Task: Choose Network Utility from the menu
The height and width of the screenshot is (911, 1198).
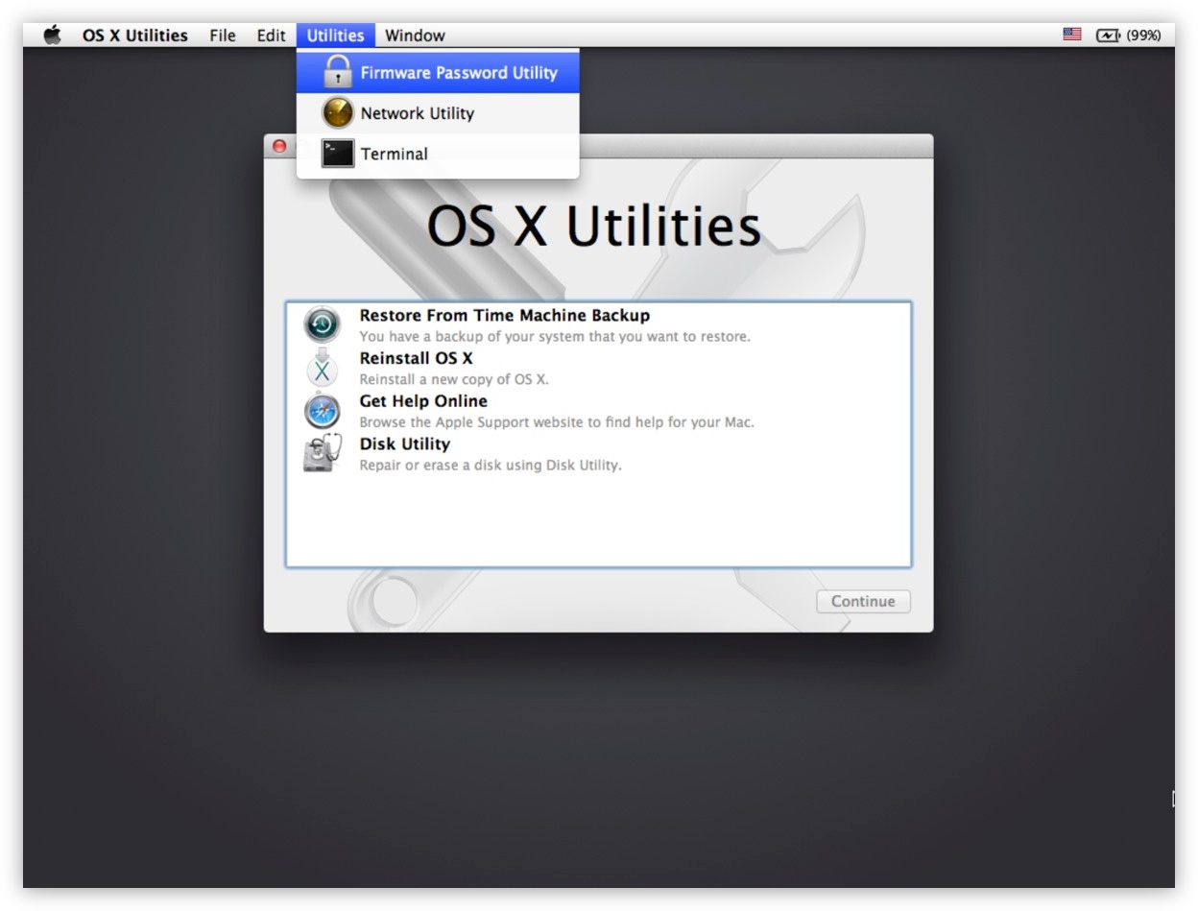Action: click(x=438, y=113)
